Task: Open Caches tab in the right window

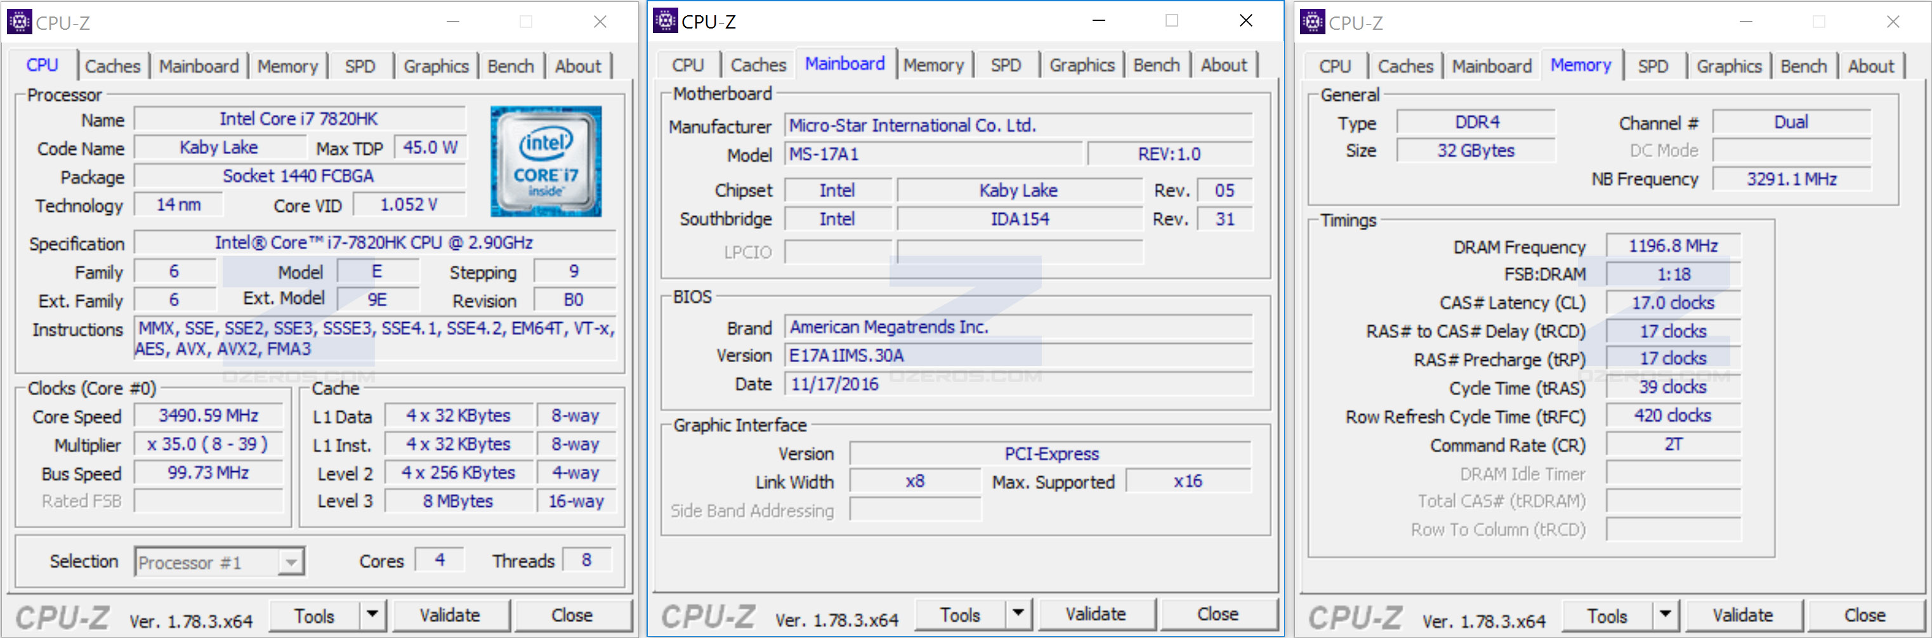Action: pos(1405,66)
